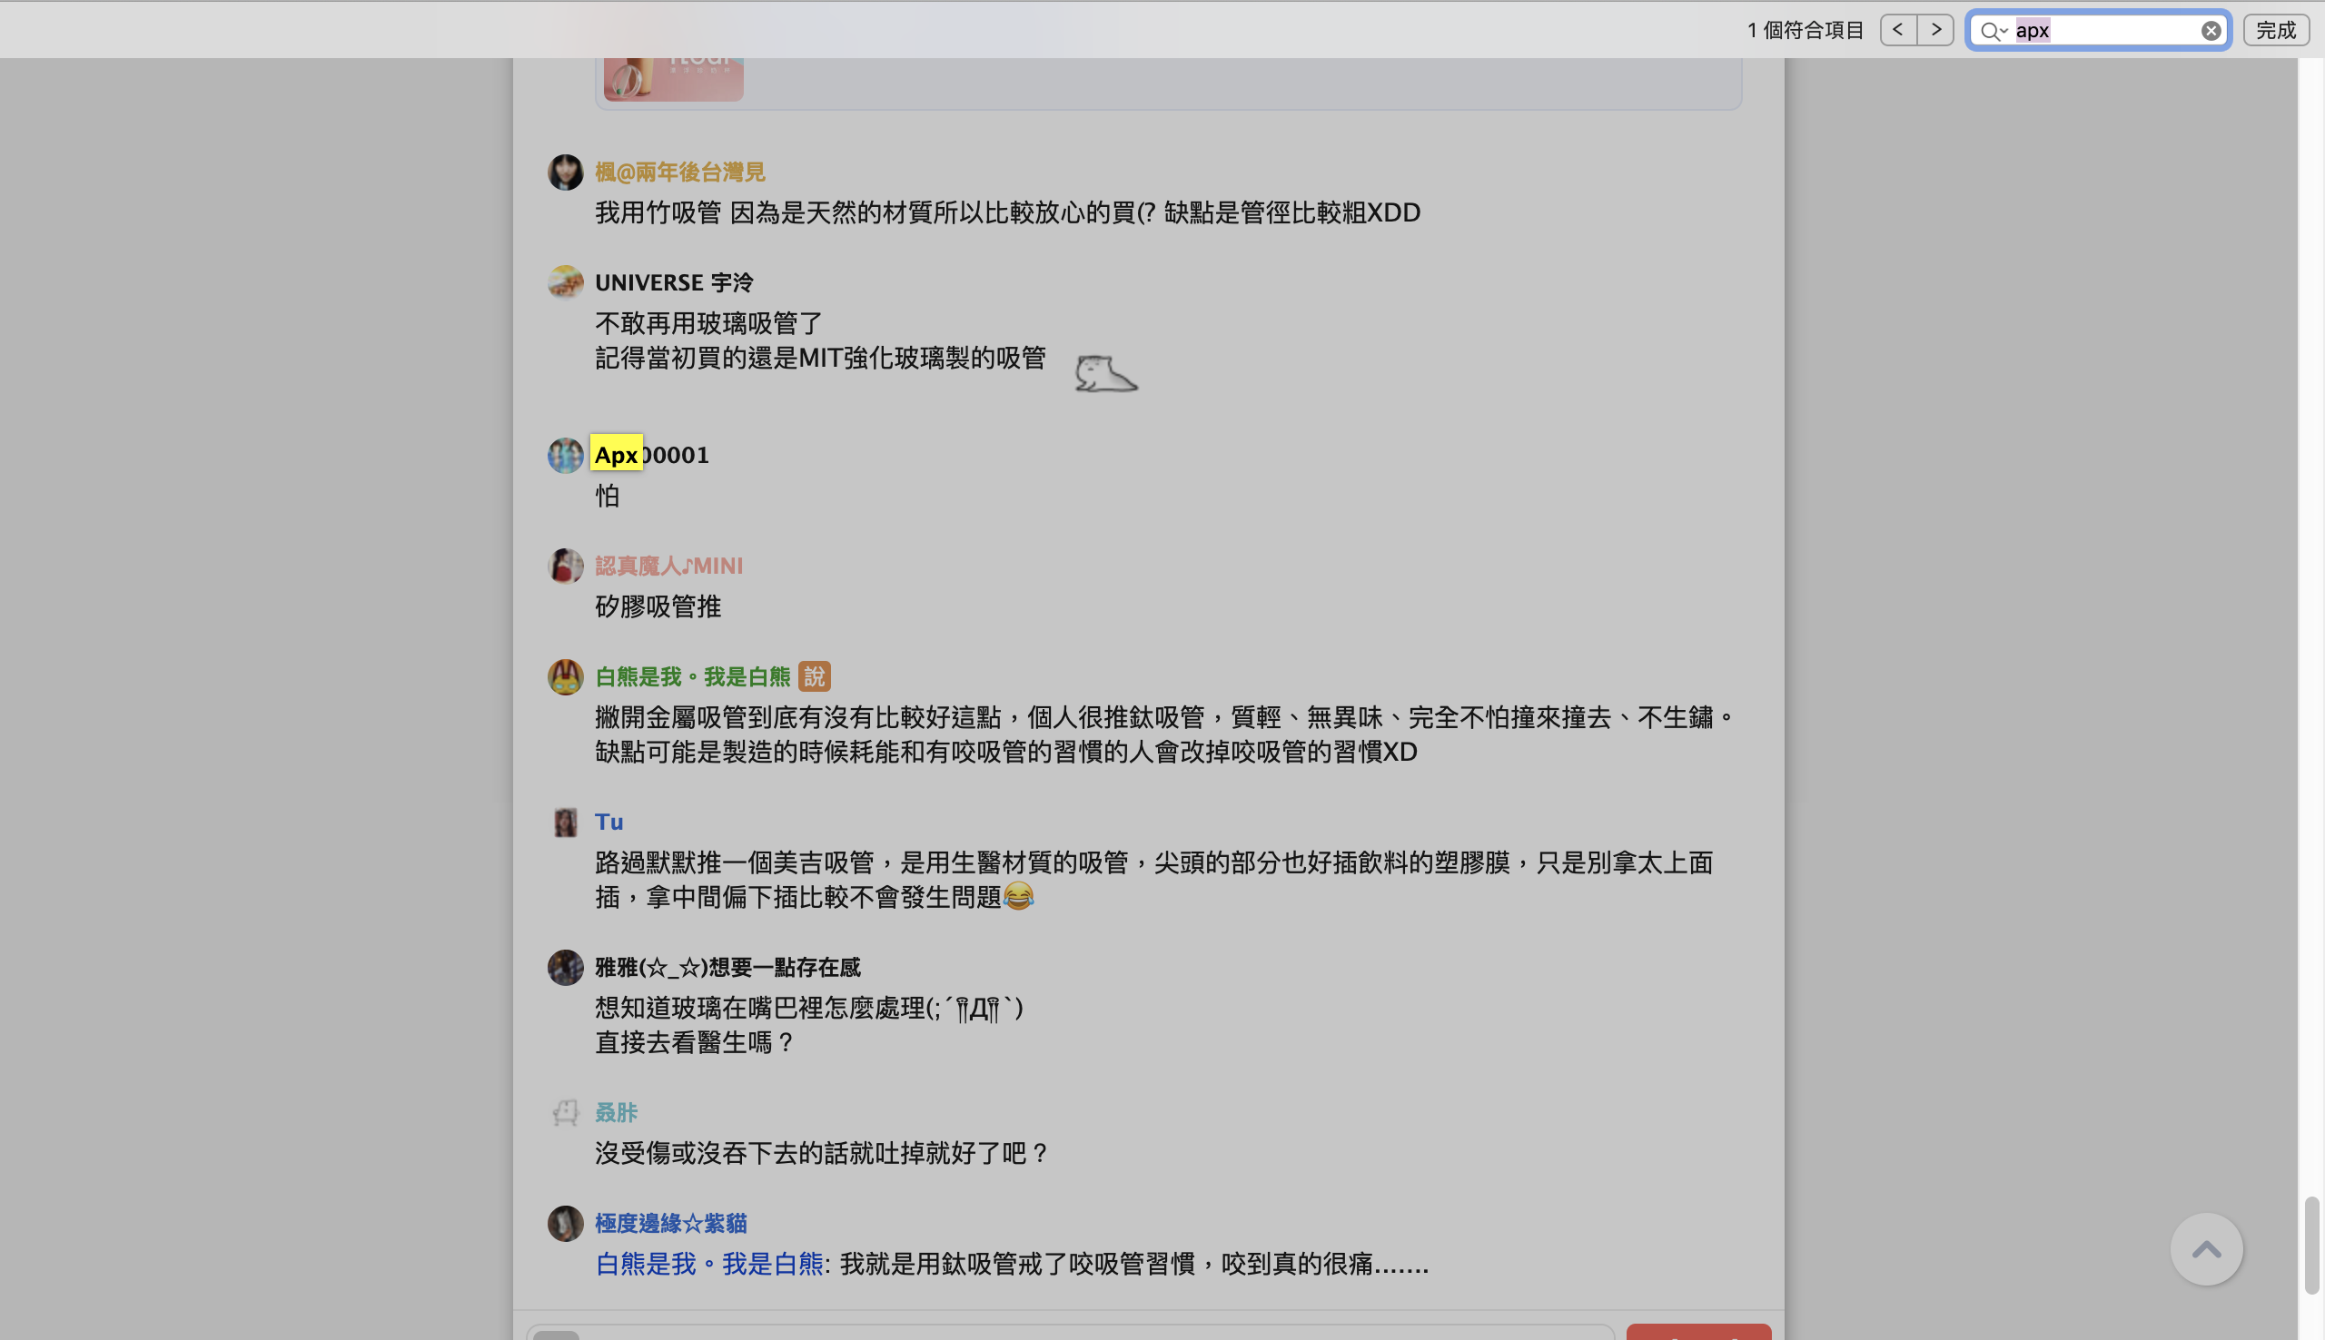Open the search options magnifier dropdown
This screenshot has height=1340, width=2325.
click(x=1994, y=31)
